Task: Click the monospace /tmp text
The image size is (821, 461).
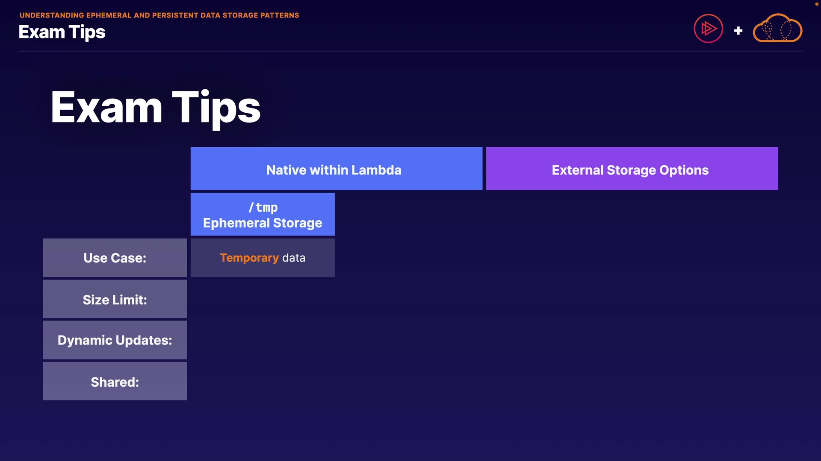Action: (263, 207)
